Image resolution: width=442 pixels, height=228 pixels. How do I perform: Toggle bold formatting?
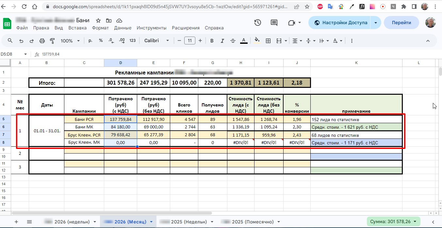coord(212,41)
